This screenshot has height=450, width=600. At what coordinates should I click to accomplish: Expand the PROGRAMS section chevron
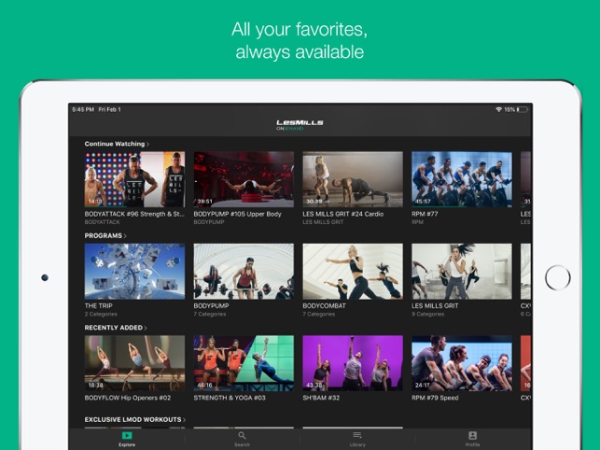[125, 236]
